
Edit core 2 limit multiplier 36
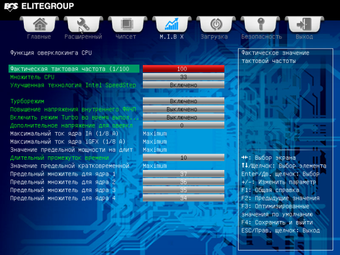pyautogui.click(x=184, y=182)
